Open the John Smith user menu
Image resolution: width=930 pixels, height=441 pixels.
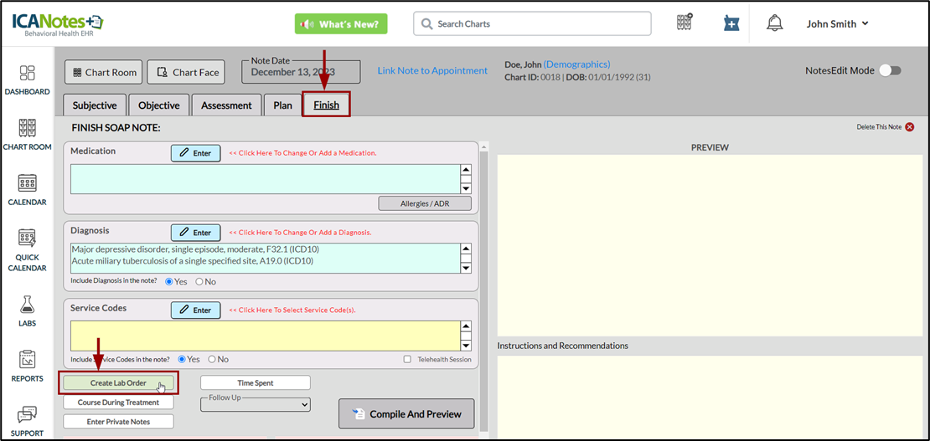coord(837,24)
